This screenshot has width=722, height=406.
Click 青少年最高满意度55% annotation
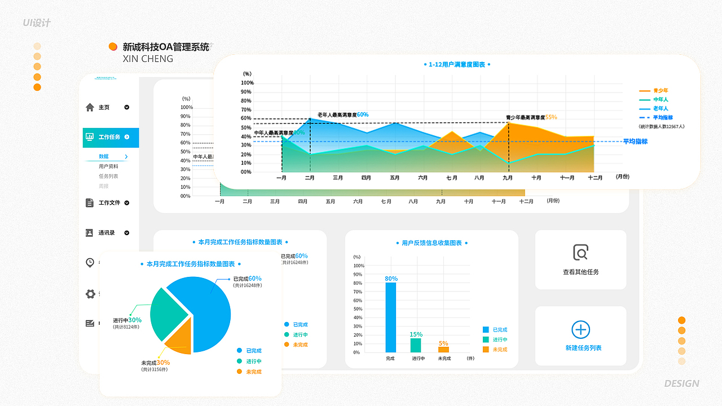[x=531, y=117]
